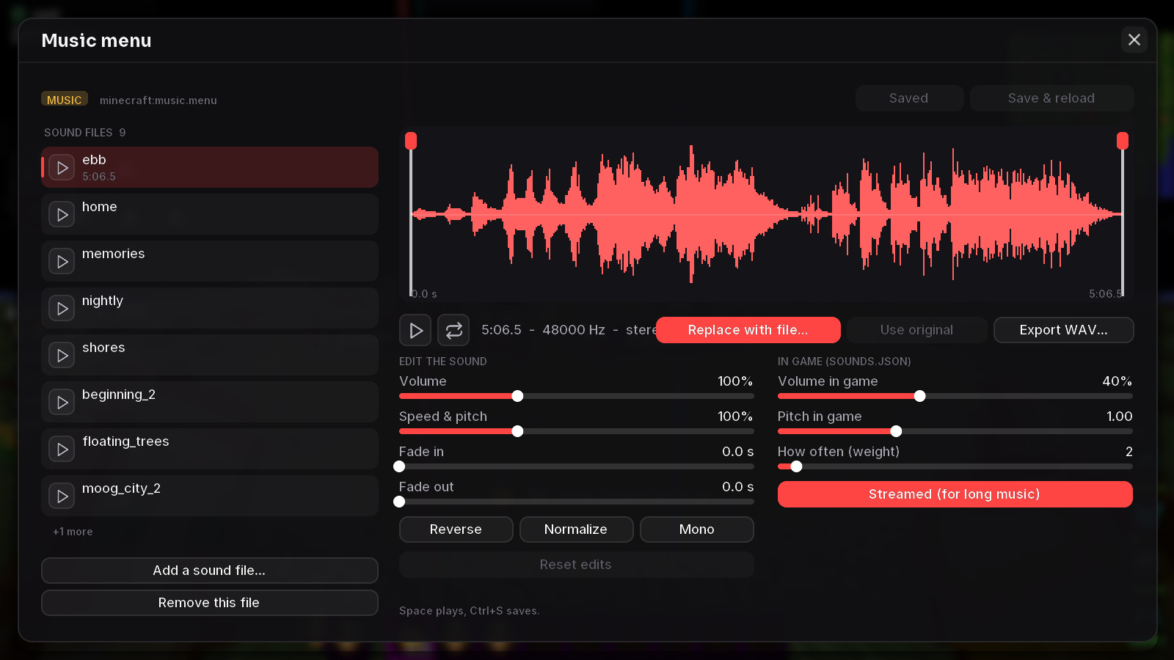Toggle Streamed (for long music) option
This screenshot has height=660, width=1174.
click(x=955, y=494)
